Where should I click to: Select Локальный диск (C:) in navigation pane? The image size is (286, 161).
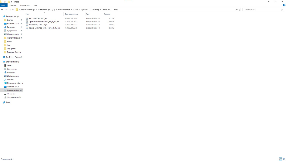(15, 90)
